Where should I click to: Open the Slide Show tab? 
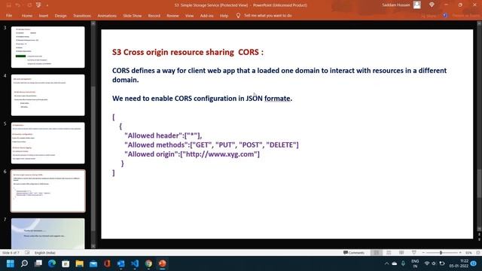(133, 15)
